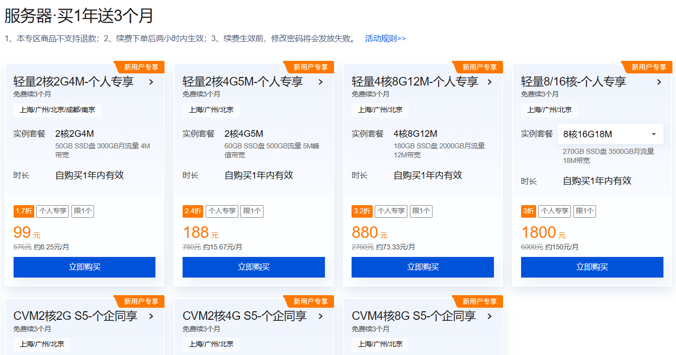Expand chevron beside CVM2核2G S5-个企同享
The height and width of the screenshot is (355, 676).
pyautogui.click(x=151, y=316)
